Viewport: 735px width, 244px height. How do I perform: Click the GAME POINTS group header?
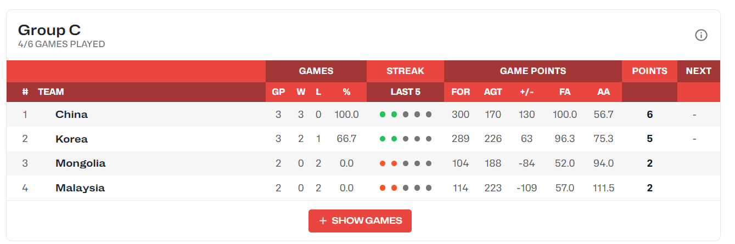(x=532, y=71)
